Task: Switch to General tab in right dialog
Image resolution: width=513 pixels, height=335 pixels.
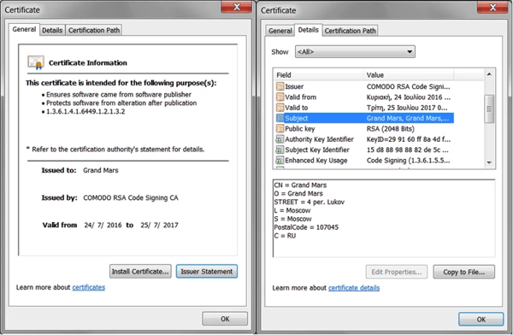Action: point(280,31)
